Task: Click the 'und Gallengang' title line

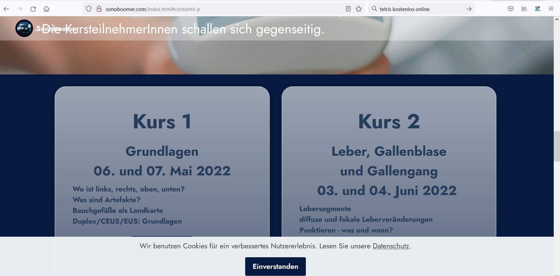Action: pyautogui.click(x=389, y=171)
